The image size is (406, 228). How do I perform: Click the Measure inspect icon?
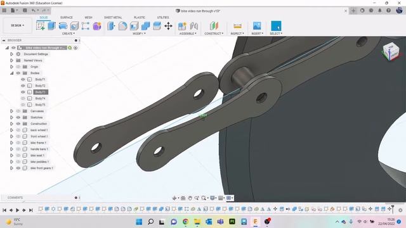[237, 26]
